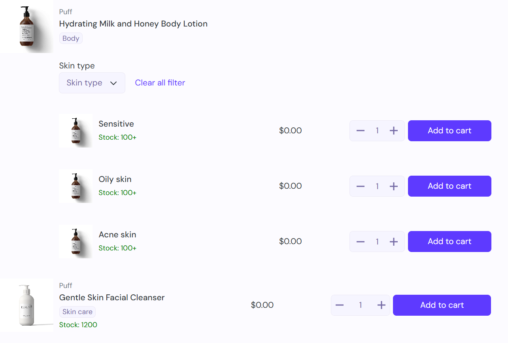This screenshot has height=343, width=508.
Task: Decrease quantity for Sensitive variant
Action: [360, 131]
